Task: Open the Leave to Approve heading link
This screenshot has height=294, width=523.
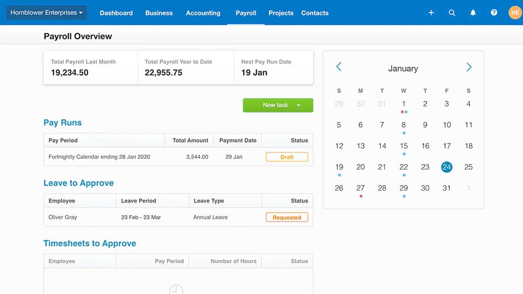Action: pyautogui.click(x=78, y=183)
